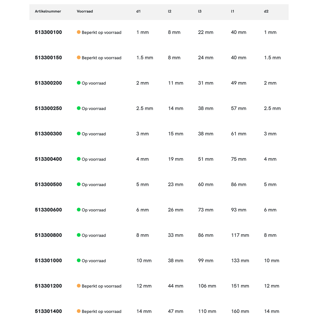Click green stock indicator for 513300200

pos(79,83)
